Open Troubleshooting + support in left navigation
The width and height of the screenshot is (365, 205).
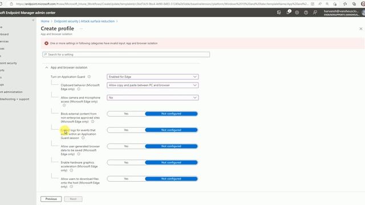click(x=14, y=99)
